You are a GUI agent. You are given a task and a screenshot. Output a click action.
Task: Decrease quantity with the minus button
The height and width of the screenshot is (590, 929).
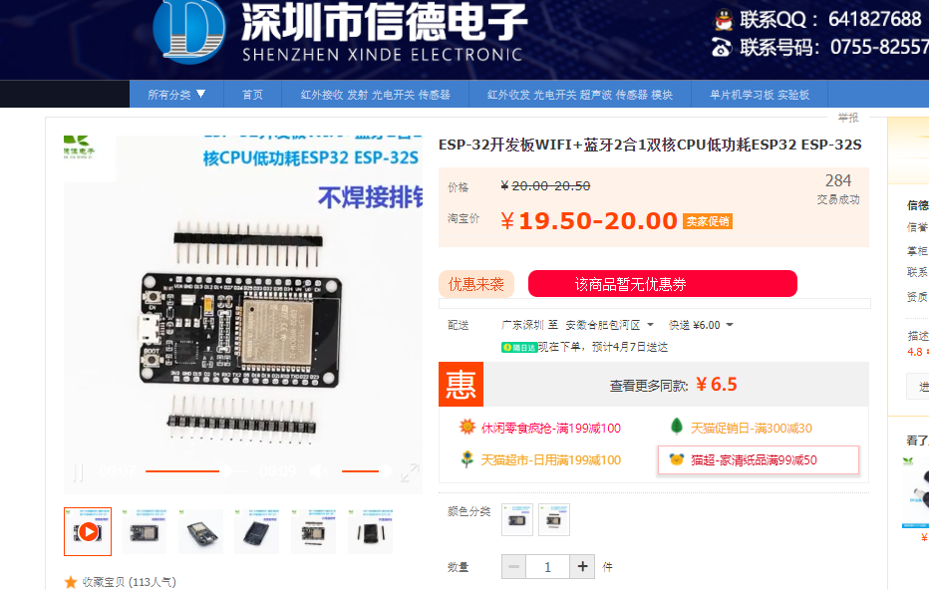point(513,567)
